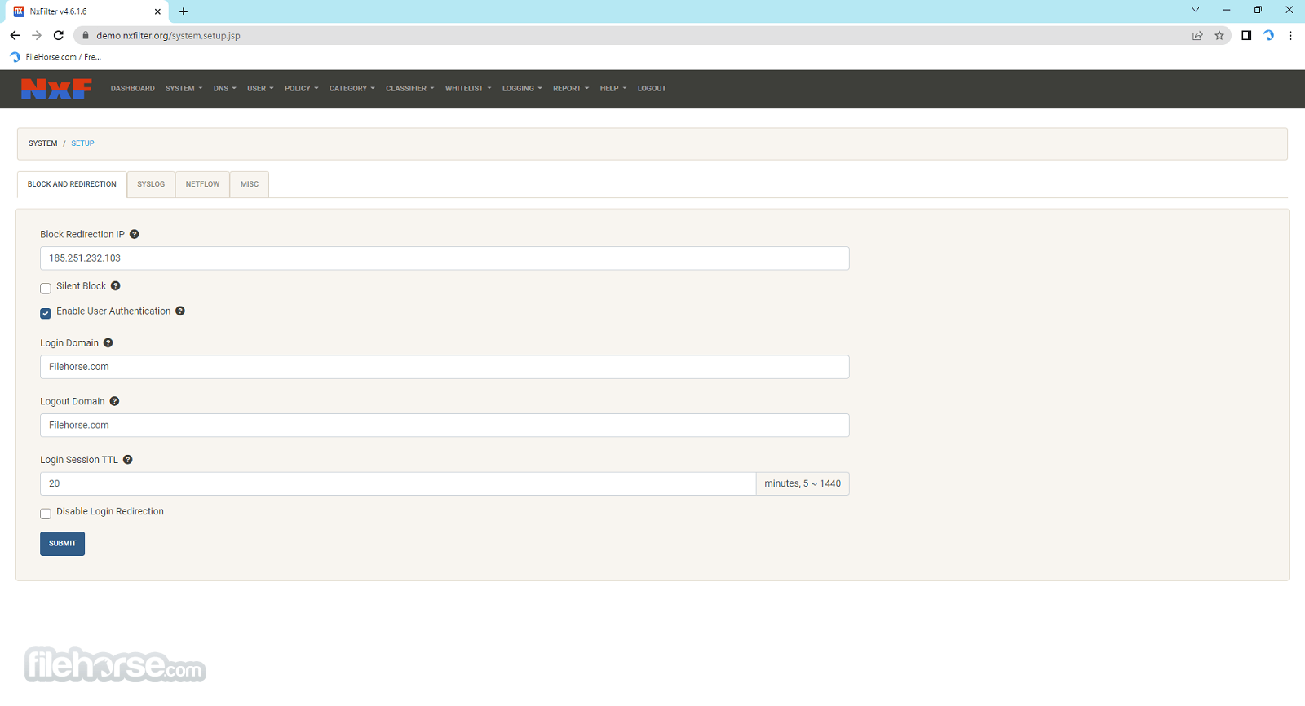This screenshot has height=706, width=1305.
Task: Close the NxFilter browser tab
Action: 157,11
